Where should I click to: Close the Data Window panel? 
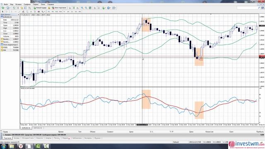point(18,15)
